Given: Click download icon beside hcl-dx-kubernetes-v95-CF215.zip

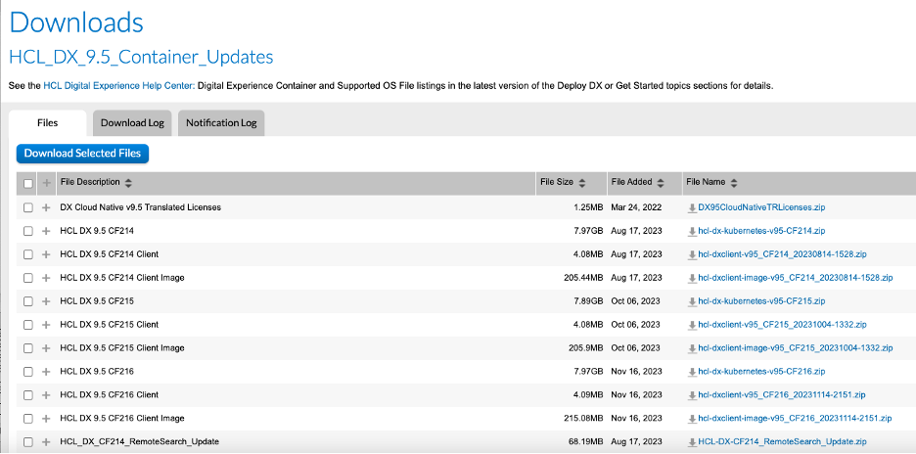Looking at the screenshot, I should click(x=692, y=301).
